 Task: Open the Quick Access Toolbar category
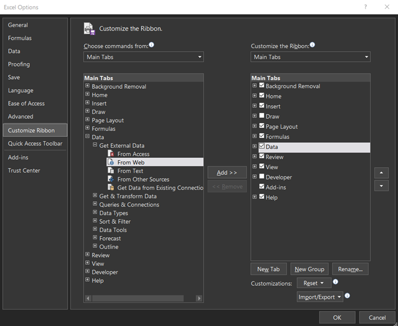click(35, 144)
